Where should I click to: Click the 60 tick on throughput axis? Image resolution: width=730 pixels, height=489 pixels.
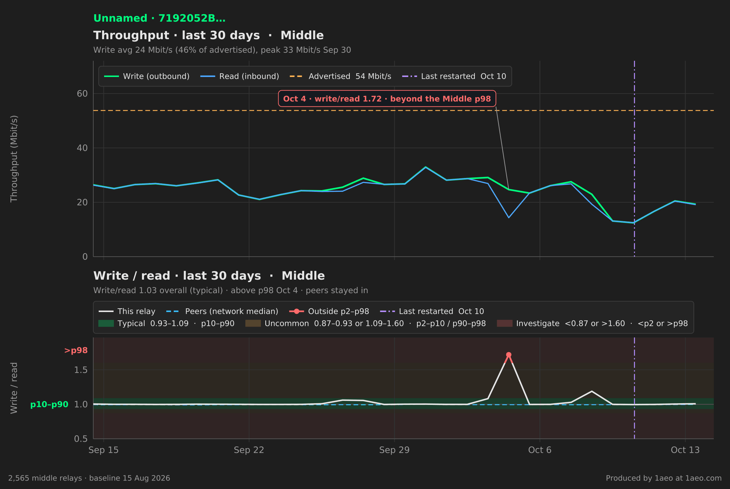82,94
